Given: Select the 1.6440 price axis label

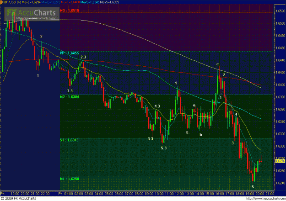Looking at the screenshot, I should coord(280,60).
